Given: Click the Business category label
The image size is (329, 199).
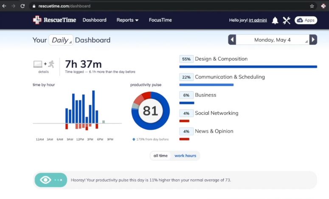Looking at the screenshot, I should [205, 95].
